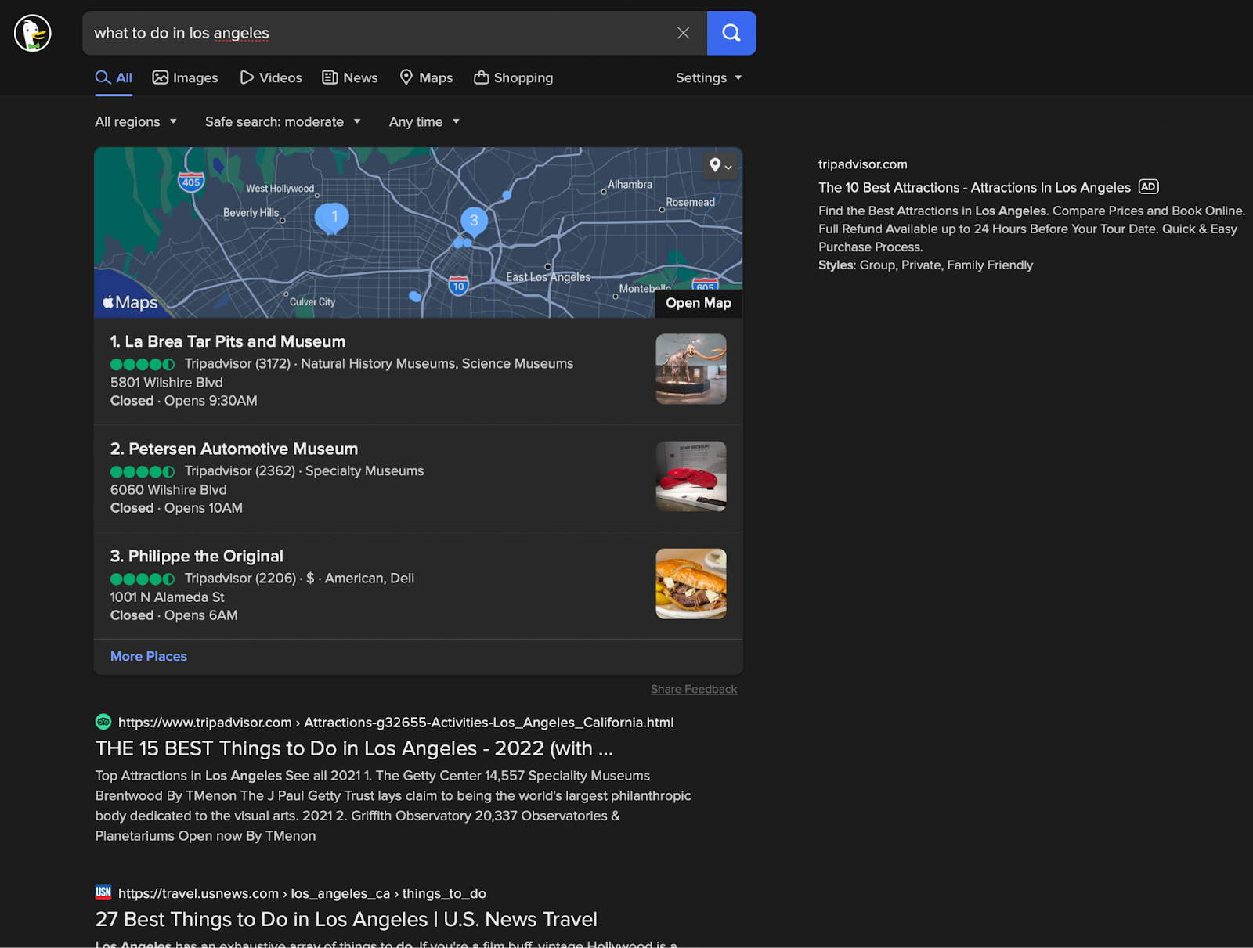Open 27 Best Things to Do result
This screenshot has height=948, width=1253.
(x=346, y=919)
